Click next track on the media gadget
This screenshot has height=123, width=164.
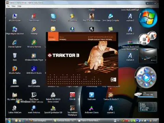(x=153, y=78)
